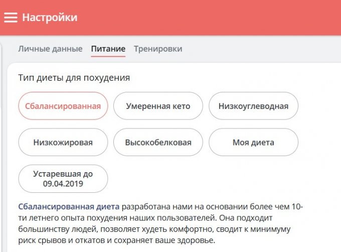Click the Тип диеты для похудения heading

pos(74,78)
